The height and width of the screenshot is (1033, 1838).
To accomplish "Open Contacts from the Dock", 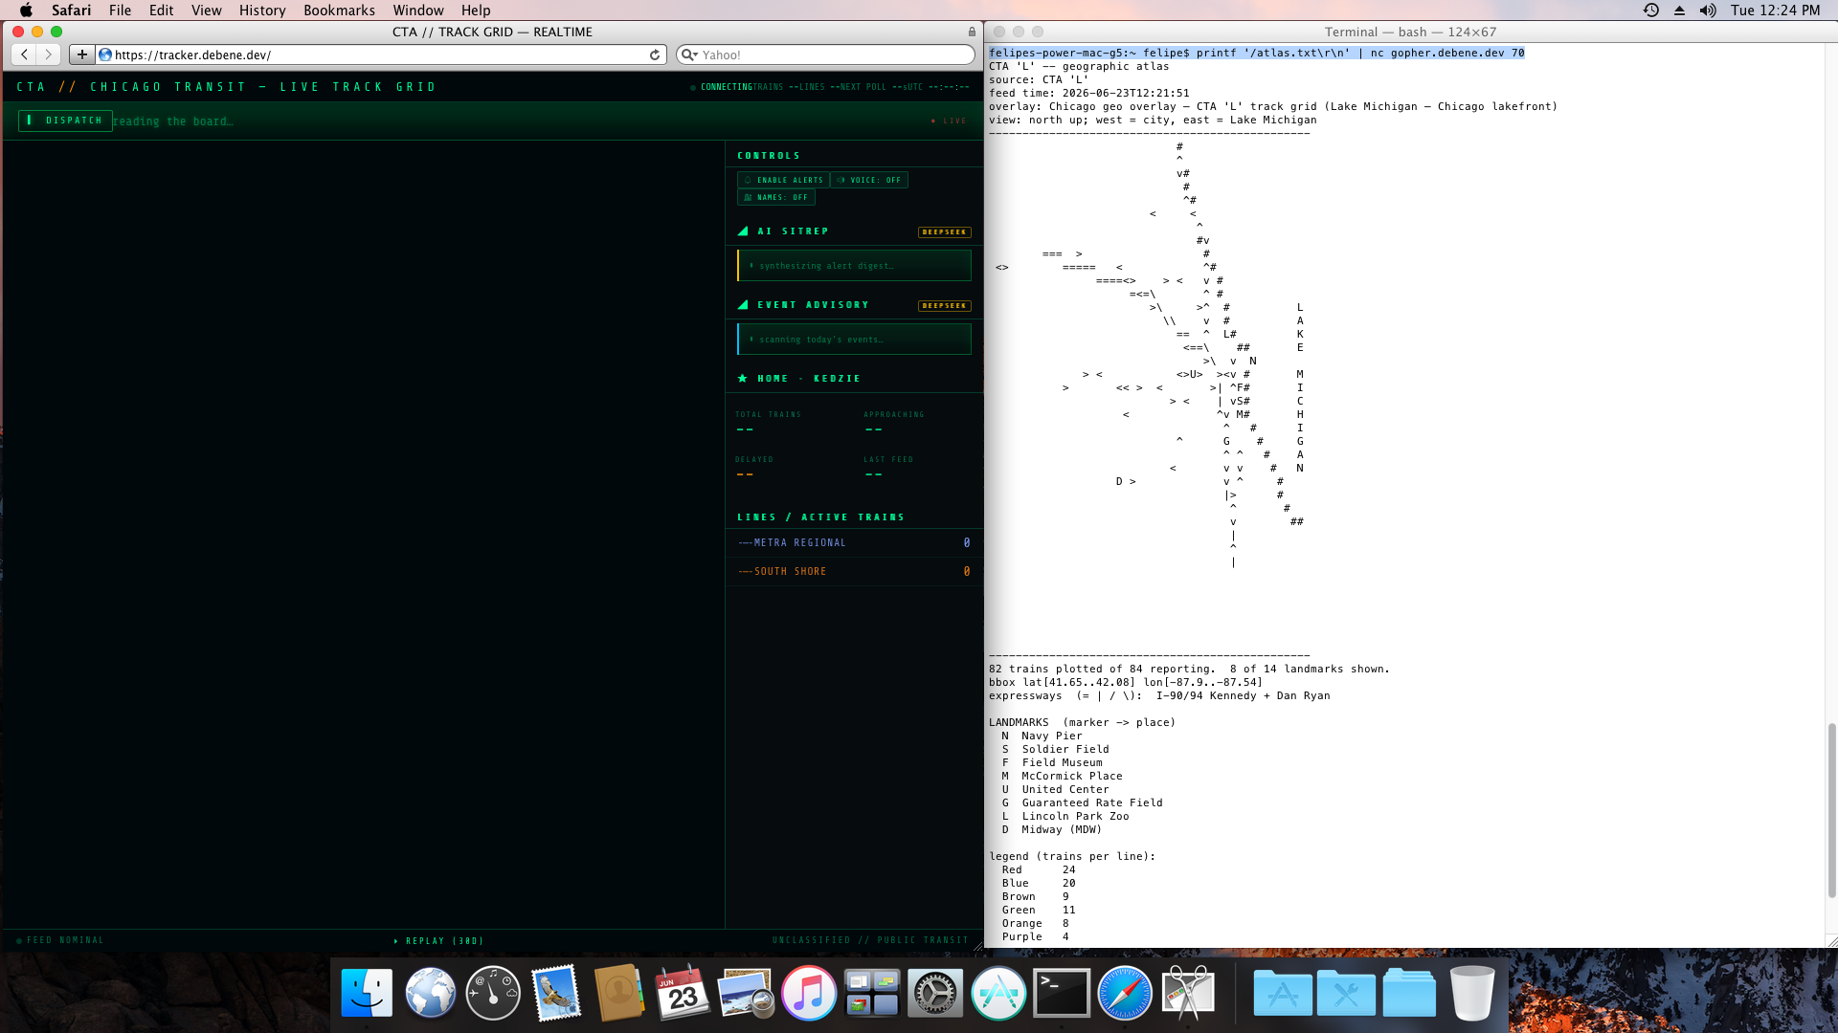I will point(619,993).
